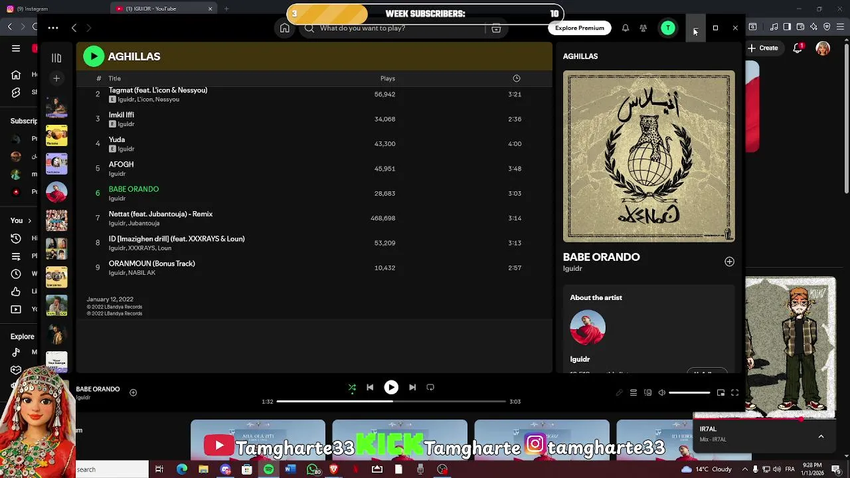Open the Jubantouja artist link on track 7

(143, 223)
